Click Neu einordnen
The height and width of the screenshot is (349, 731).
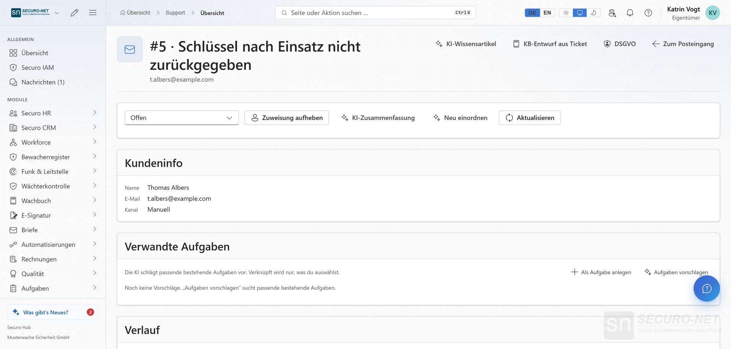[460, 118]
